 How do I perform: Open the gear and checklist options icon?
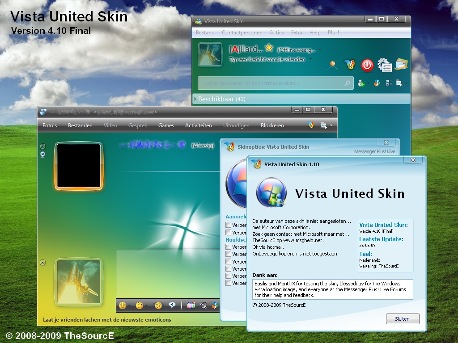coord(384,65)
